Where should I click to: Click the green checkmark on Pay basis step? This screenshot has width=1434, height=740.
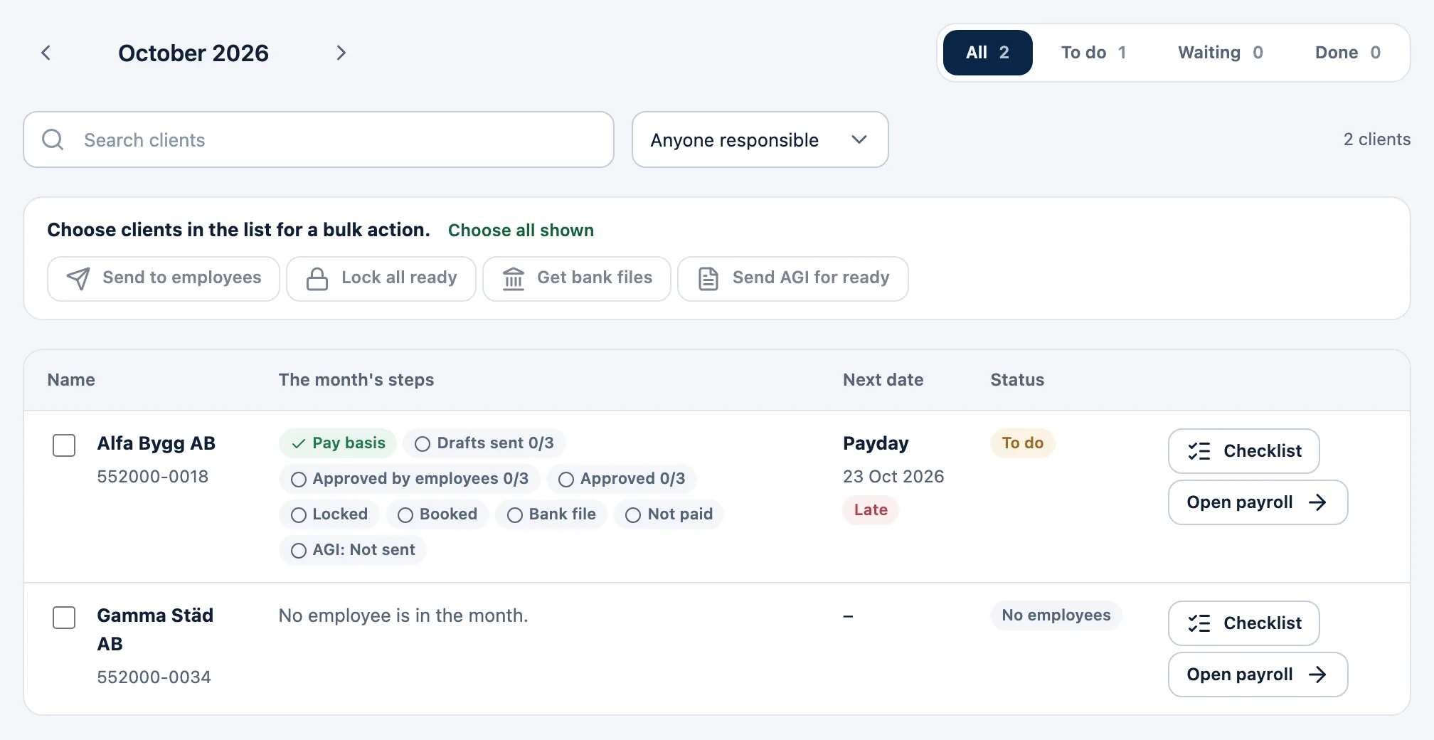299,443
